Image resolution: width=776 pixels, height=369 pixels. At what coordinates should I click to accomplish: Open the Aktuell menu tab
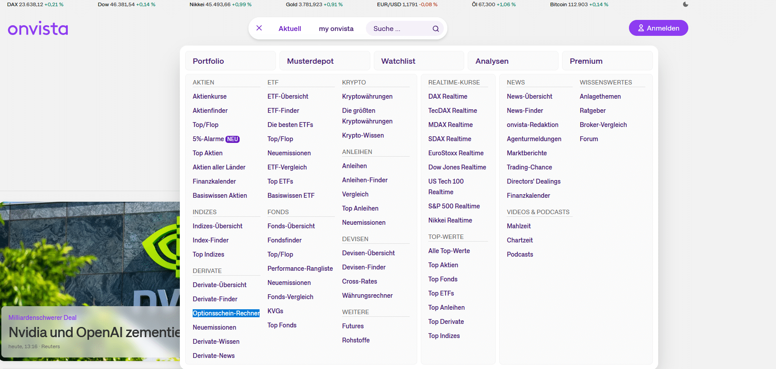(290, 29)
